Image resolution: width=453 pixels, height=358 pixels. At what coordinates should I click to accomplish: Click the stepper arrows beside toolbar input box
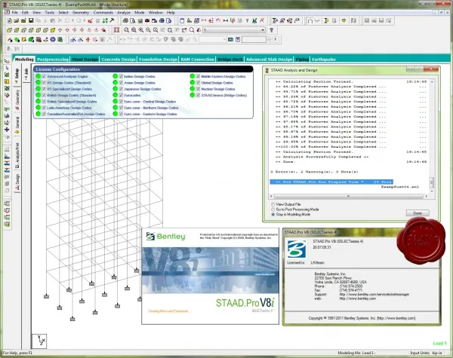click(270, 39)
